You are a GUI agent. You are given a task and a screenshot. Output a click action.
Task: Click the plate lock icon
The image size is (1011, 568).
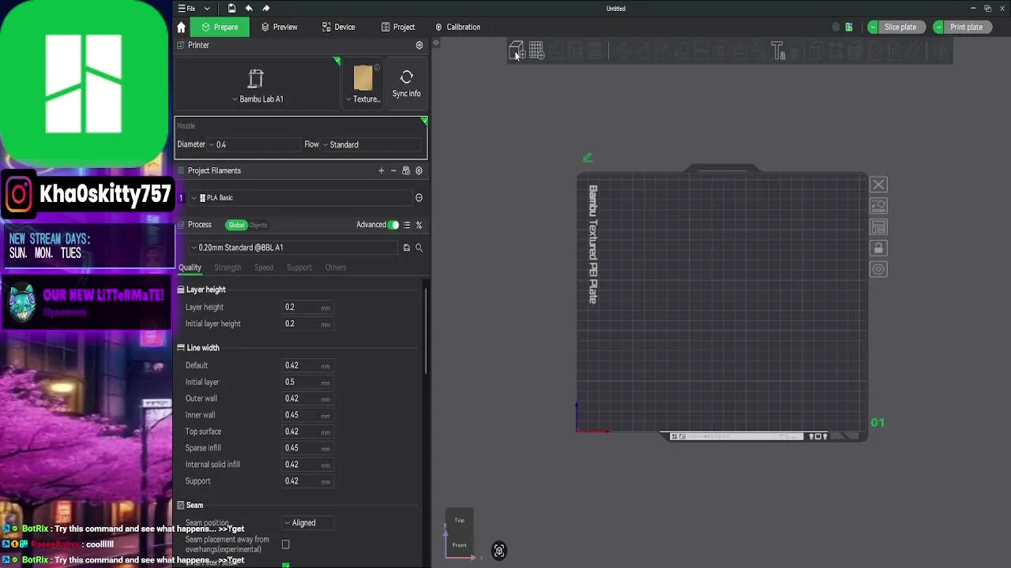point(878,248)
